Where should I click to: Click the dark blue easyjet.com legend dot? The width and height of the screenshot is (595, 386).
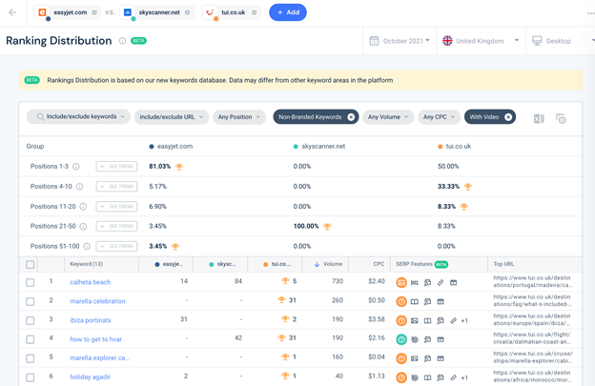coord(152,147)
